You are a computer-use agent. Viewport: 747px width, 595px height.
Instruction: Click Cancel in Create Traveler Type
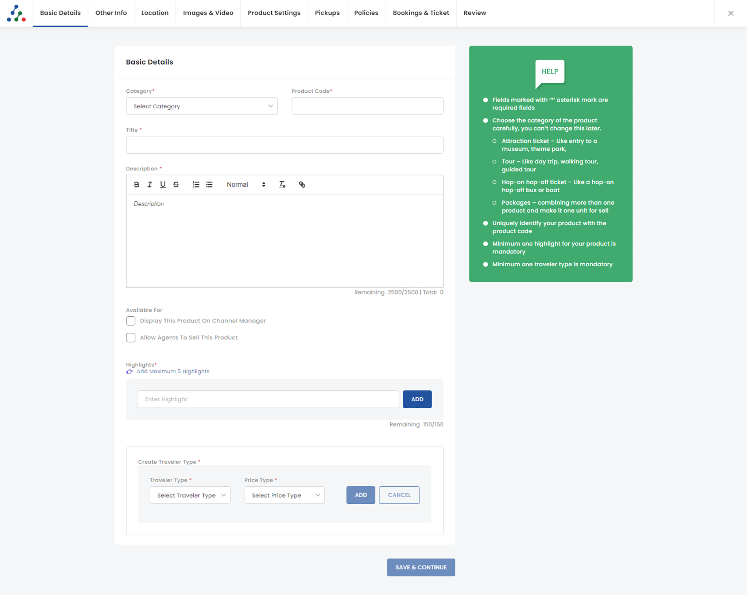399,495
